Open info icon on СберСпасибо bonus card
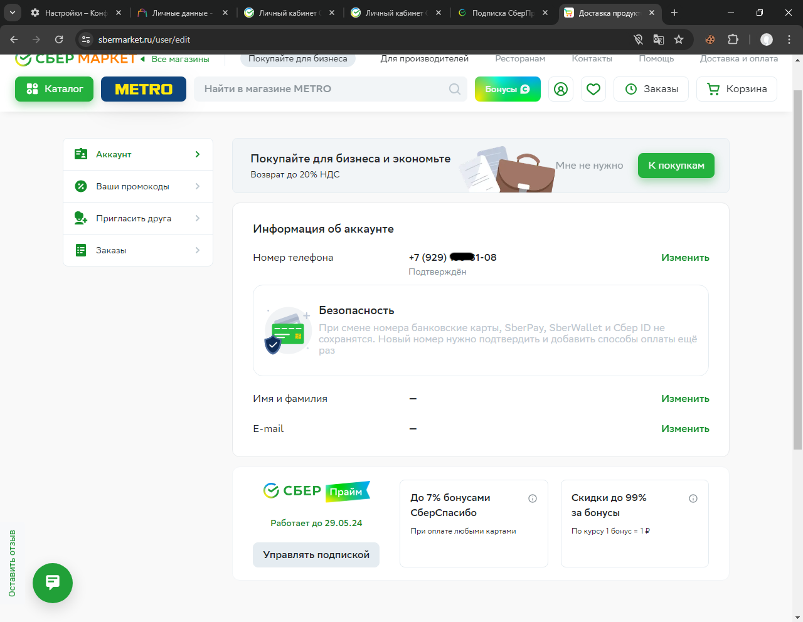 533,498
